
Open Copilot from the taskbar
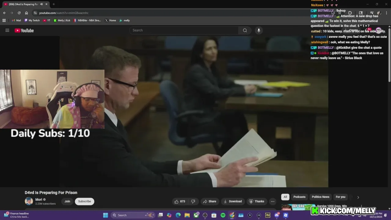coord(169,215)
